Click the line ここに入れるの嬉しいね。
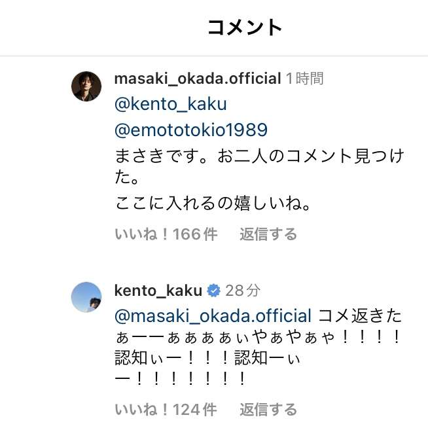Viewport: 428px width, 430px height. click(x=211, y=204)
